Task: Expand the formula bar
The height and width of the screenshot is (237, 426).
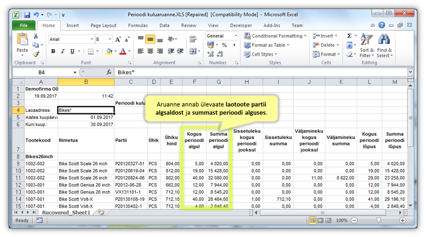Action: click(410, 72)
